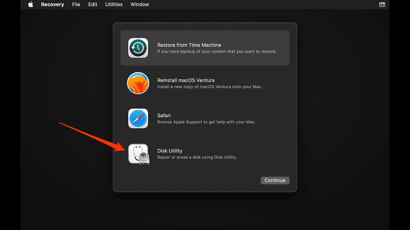Click the Safari label text
410x230 pixels.
(x=164, y=116)
